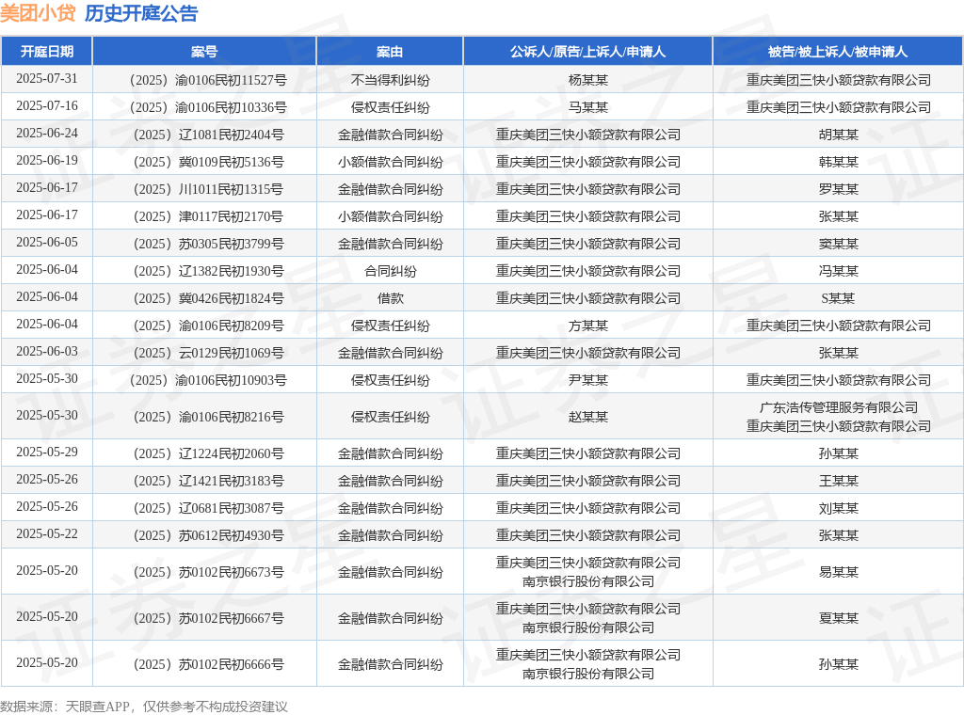The image size is (964, 715).
Task: Click case number 苏0305民初3799号
Action: point(208,244)
